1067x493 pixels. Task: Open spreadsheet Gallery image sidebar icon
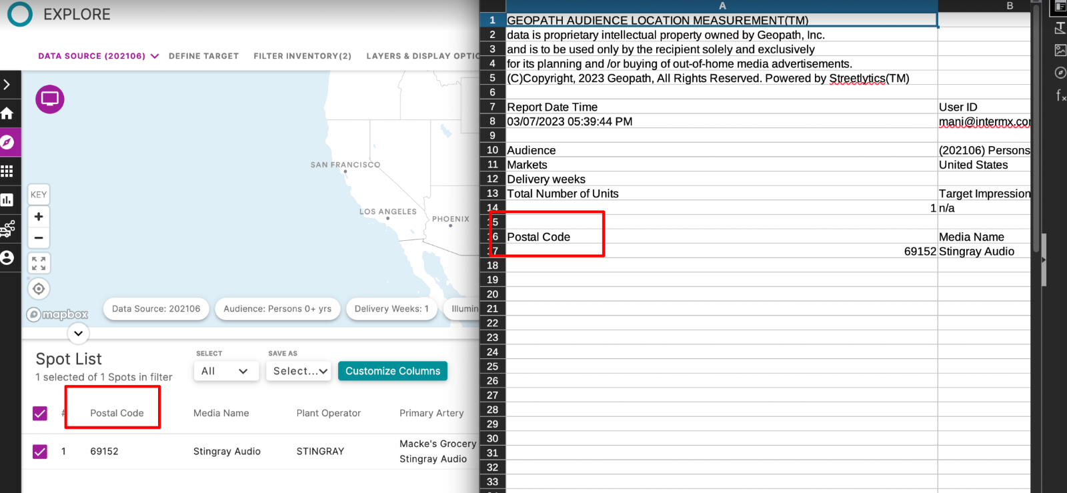pos(1060,50)
